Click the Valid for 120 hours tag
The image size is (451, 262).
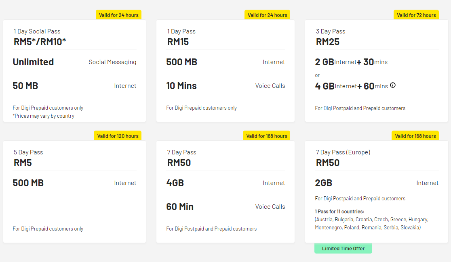pos(118,136)
